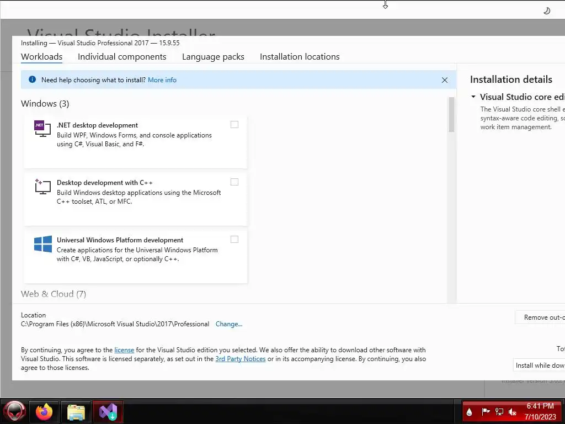Switch to the Workloads tab
The image size is (565, 424).
click(x=41, y=57)
